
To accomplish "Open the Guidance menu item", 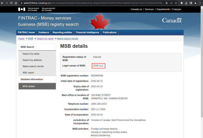I will tap(44, 32).
